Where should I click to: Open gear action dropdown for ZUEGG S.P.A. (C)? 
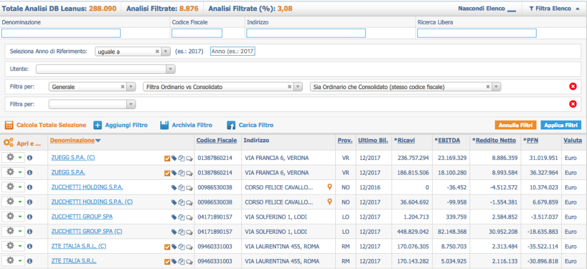pyautogui.click(x=14, y=158)
